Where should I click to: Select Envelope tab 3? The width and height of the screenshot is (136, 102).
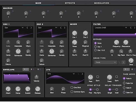point(39,69)
